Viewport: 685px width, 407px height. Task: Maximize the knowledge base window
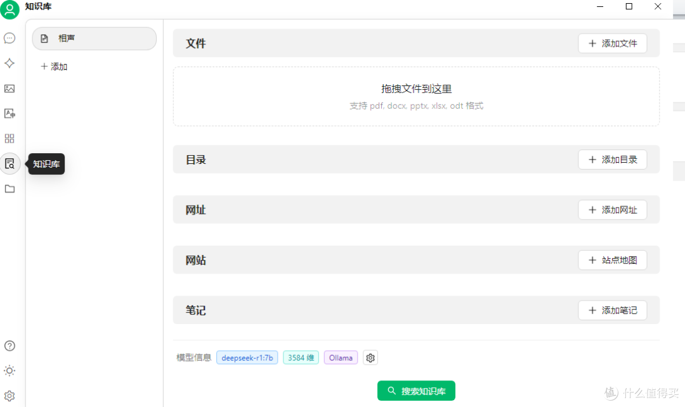[x=629, y=6]
